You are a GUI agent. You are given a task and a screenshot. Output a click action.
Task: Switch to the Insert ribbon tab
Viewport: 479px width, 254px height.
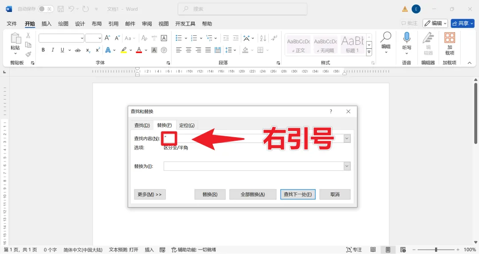47,24
